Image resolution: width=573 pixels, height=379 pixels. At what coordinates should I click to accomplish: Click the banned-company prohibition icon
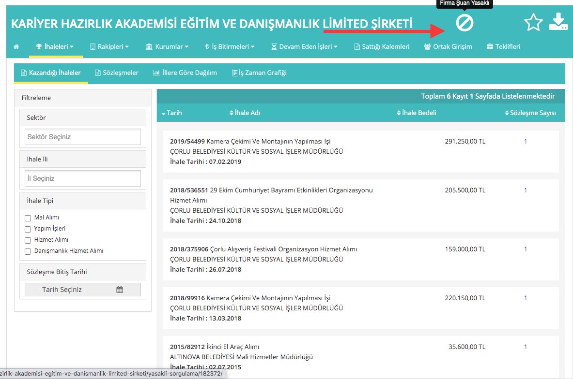465,23
